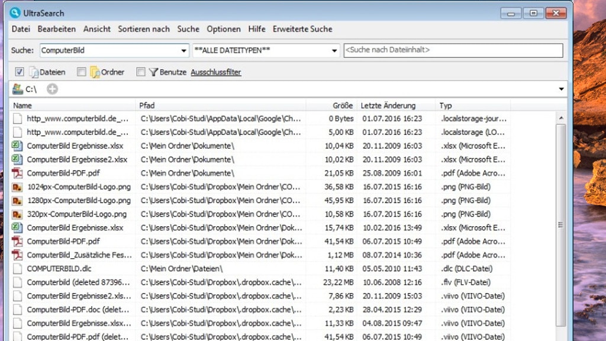Click the Ordner folder icon
The image size is (606, 341).
(95, 72)
